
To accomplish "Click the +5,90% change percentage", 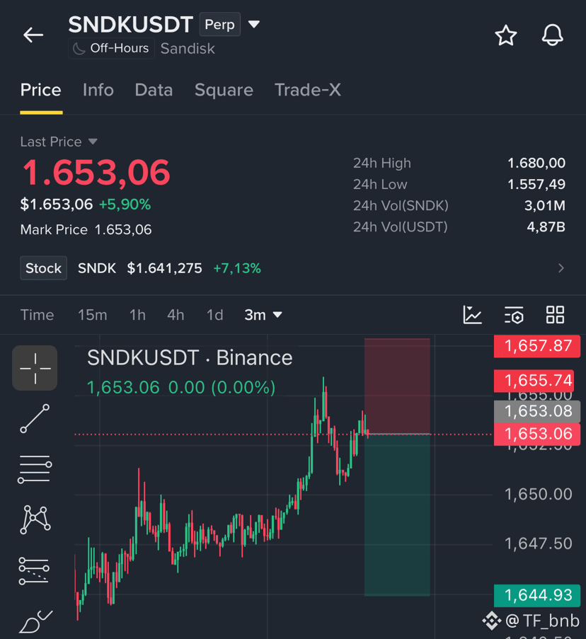I will coord(125,205).
